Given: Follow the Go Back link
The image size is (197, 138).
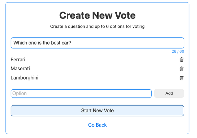Looking at the screenshot, I should [97, 125].
